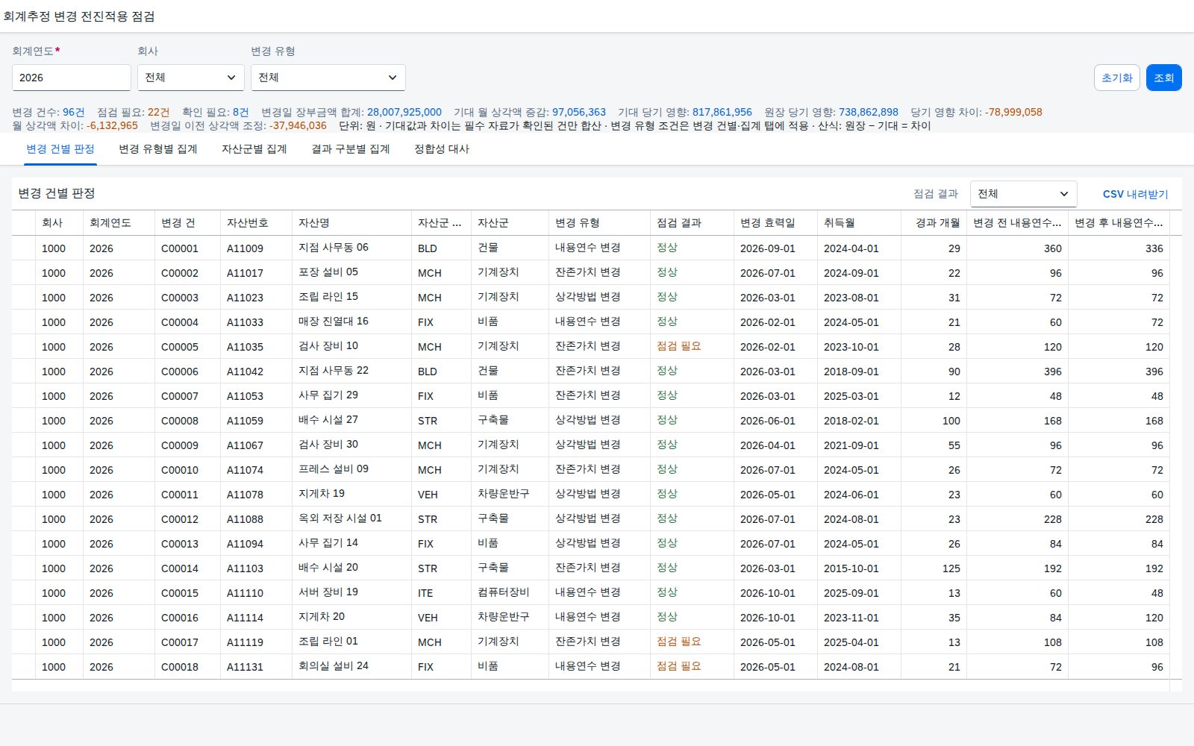Sort by the 회사 column header

(x=60, y=223)
